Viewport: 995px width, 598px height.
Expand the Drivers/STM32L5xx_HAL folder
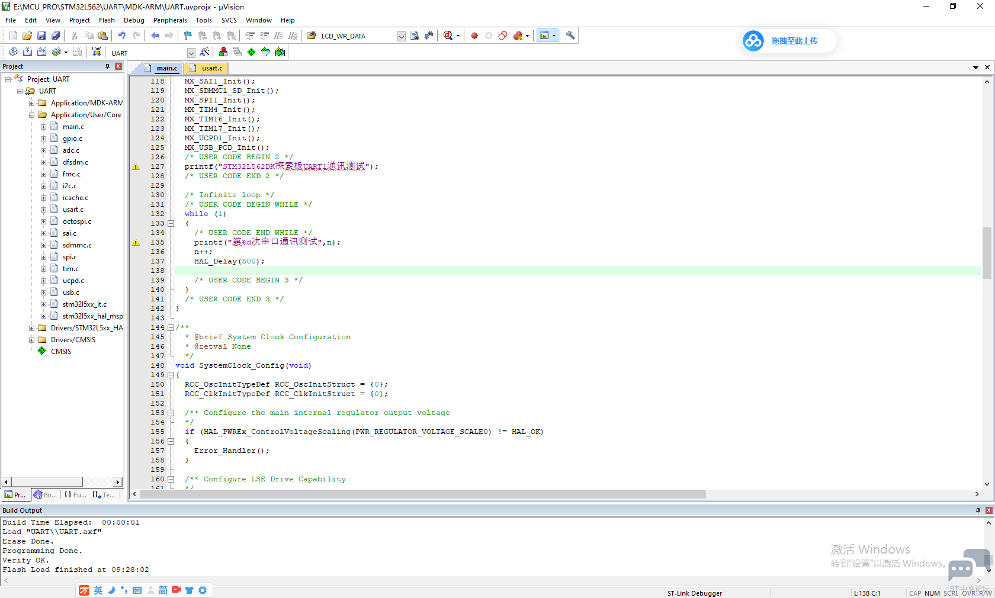click(x=31, y=327)
